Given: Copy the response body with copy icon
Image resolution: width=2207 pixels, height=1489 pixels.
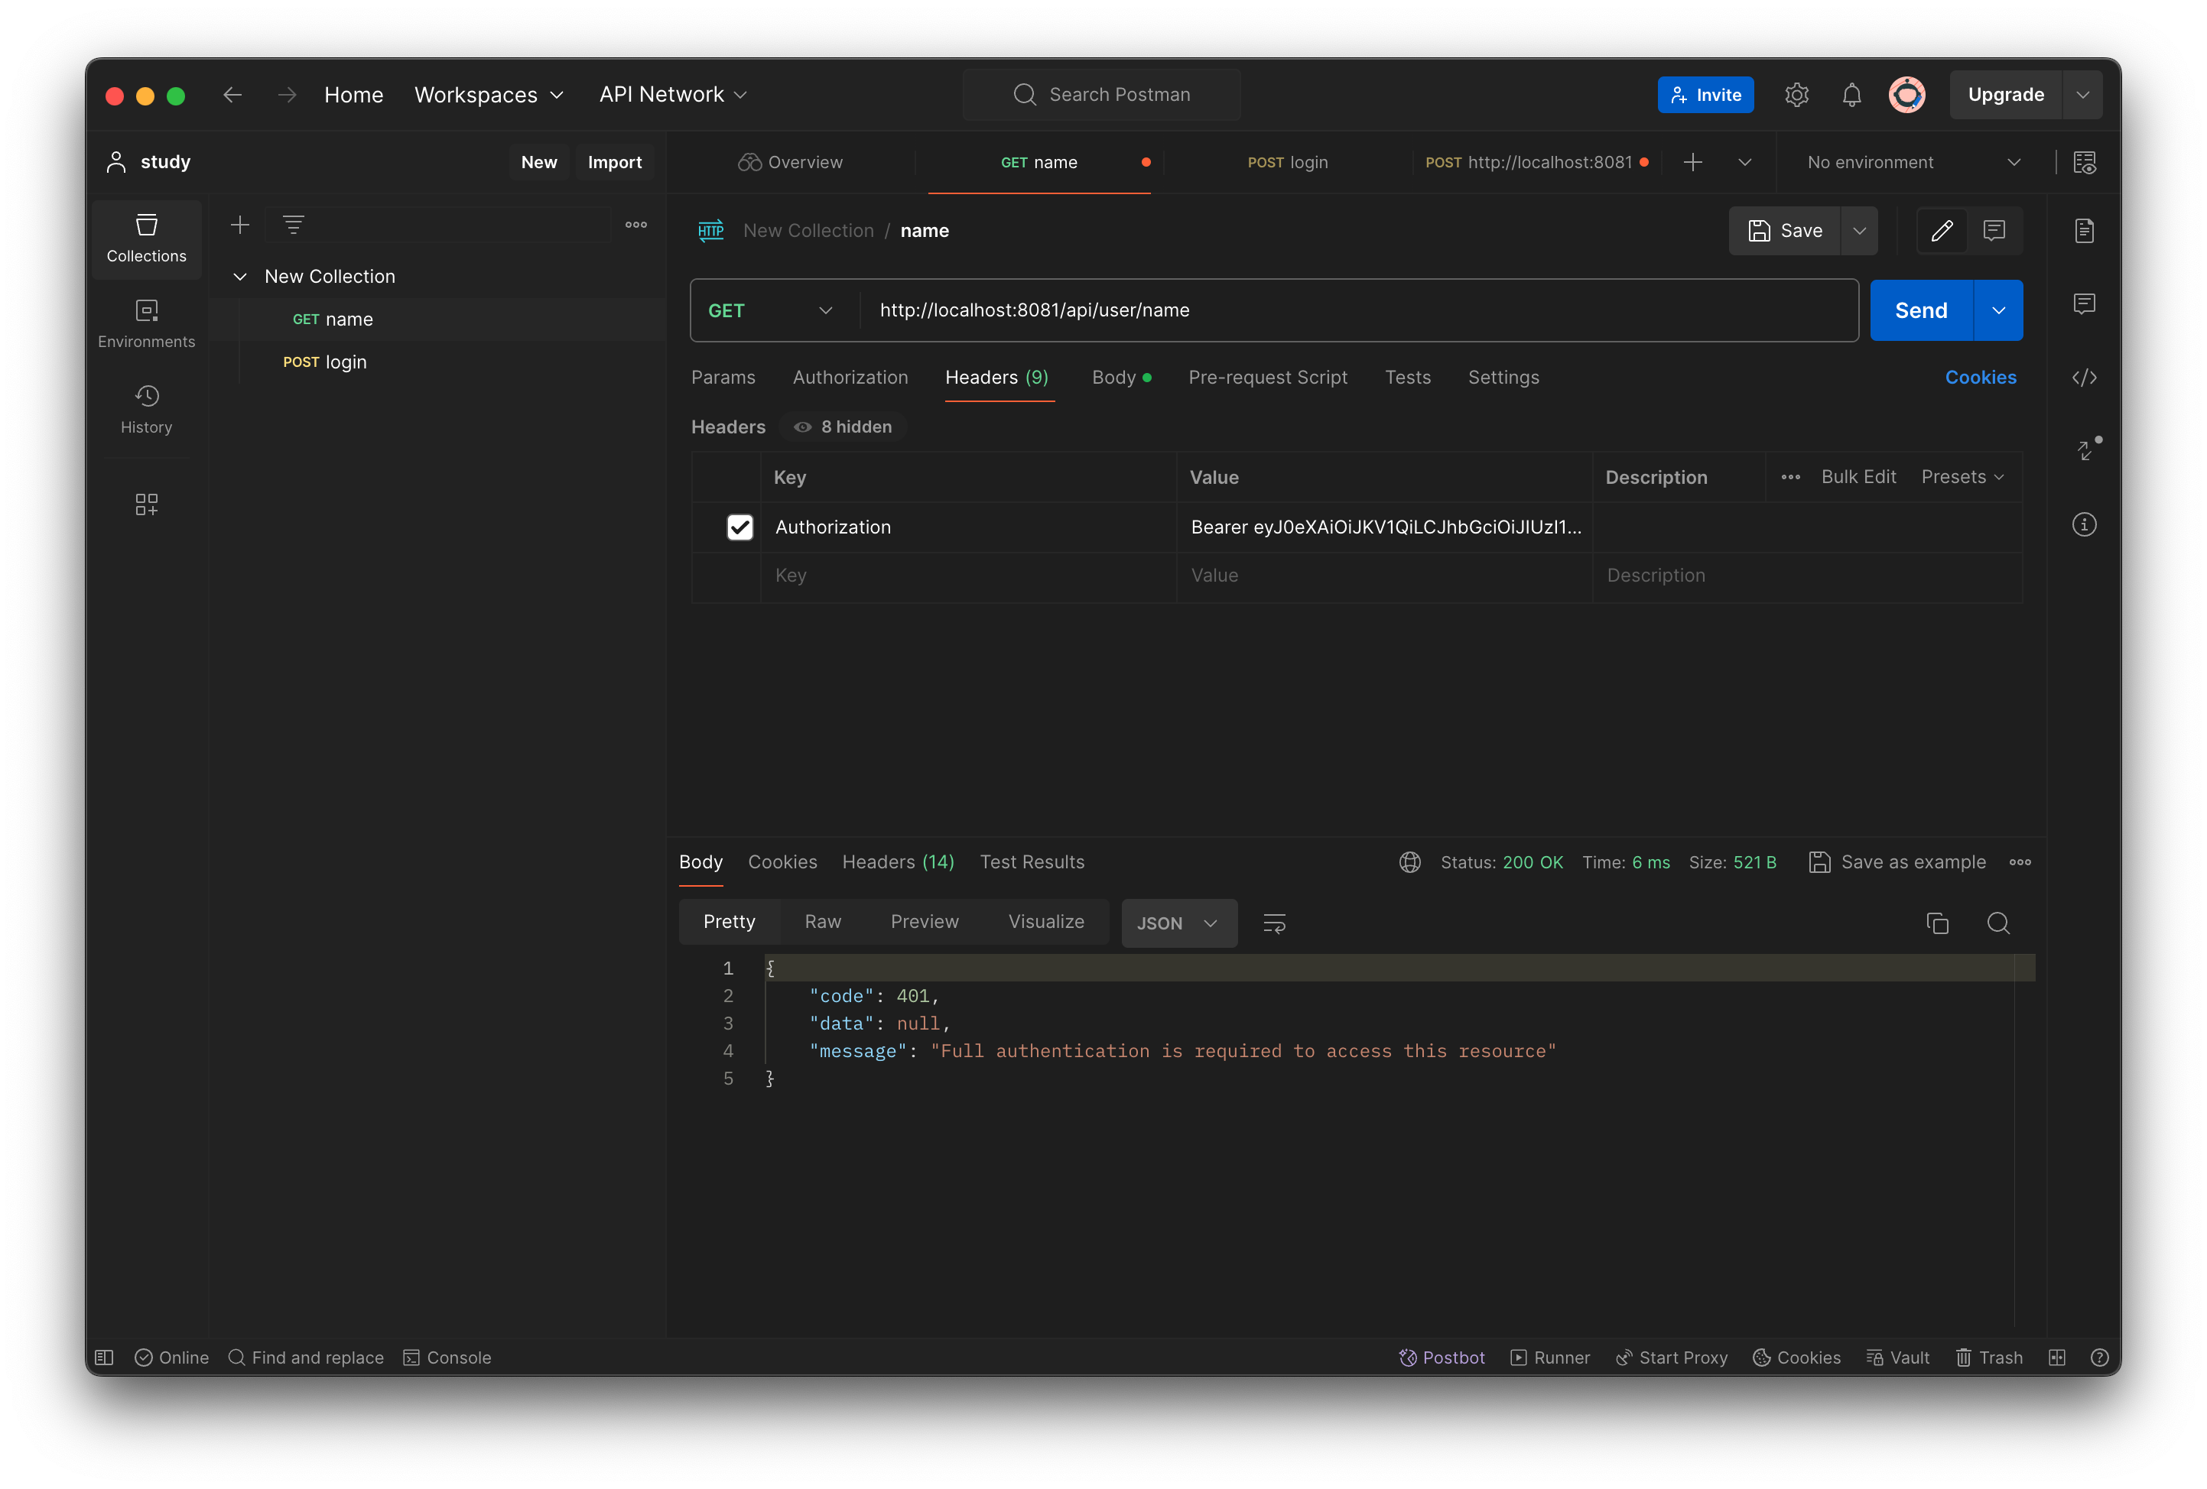Looking at the screenshot, I should 1937,923.
